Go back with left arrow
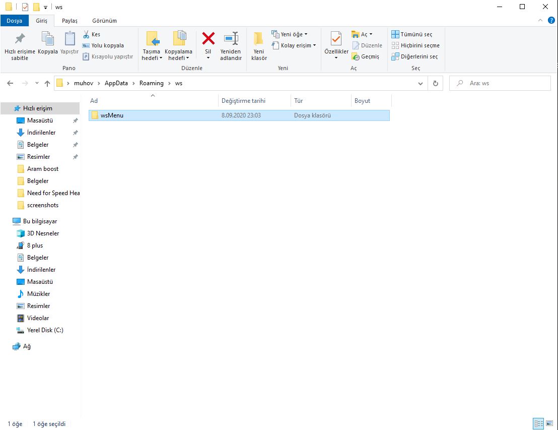Screen dimensions: 558x430 10,83
